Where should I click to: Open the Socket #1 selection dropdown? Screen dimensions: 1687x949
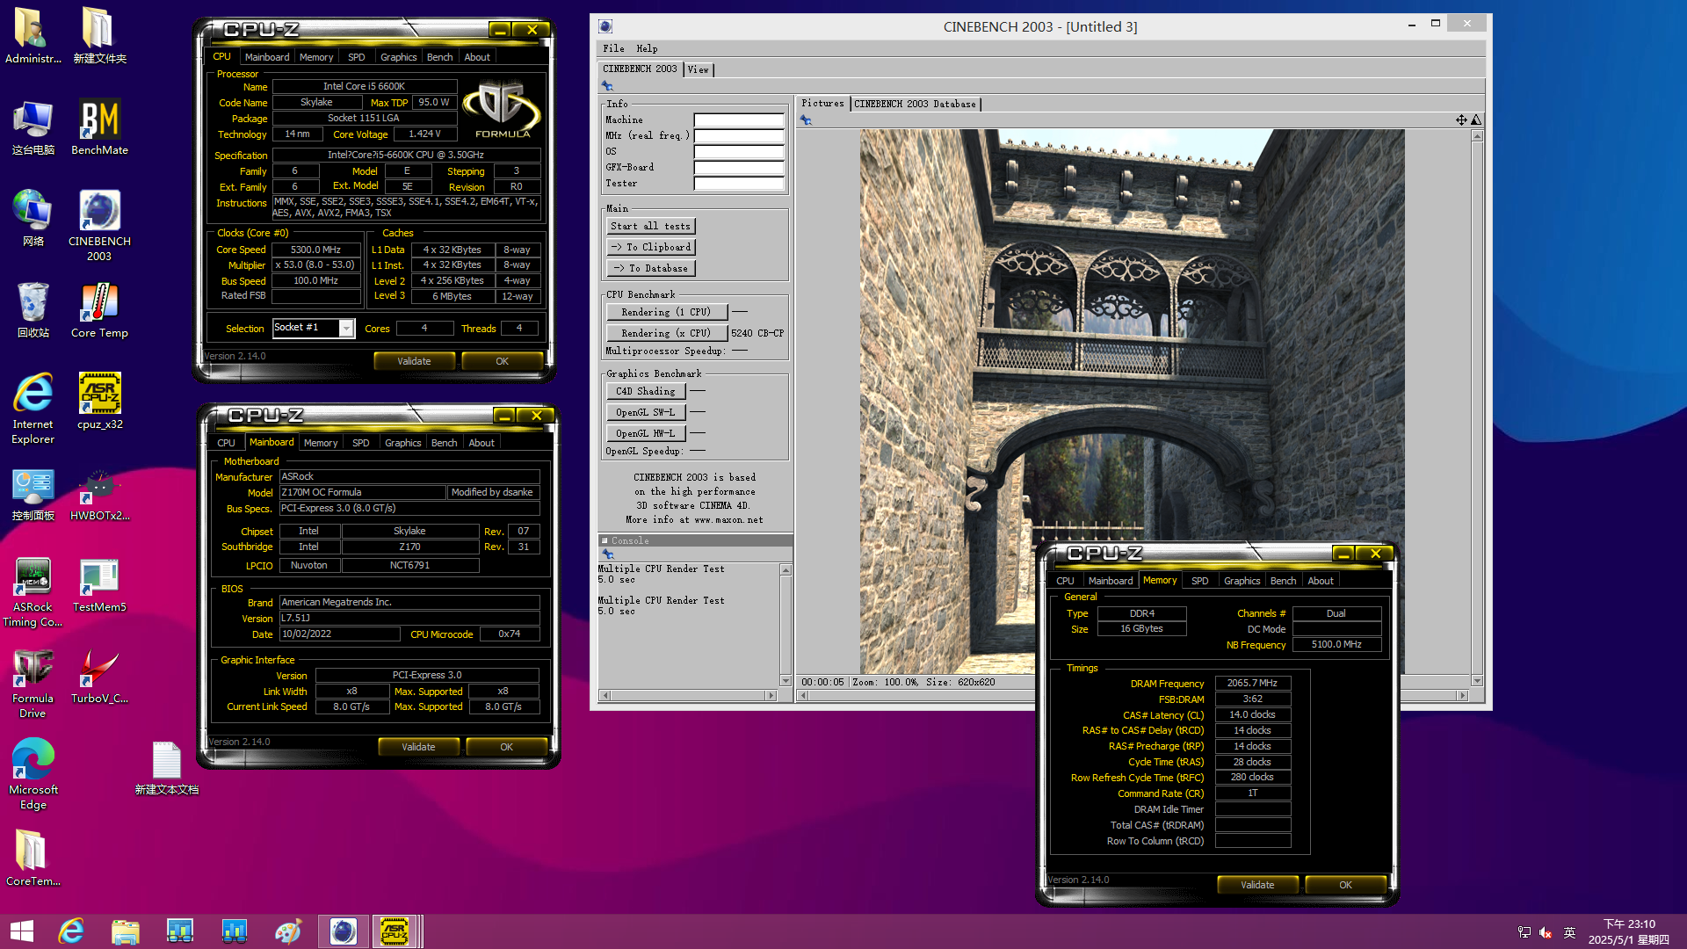[x=346, y=328]
